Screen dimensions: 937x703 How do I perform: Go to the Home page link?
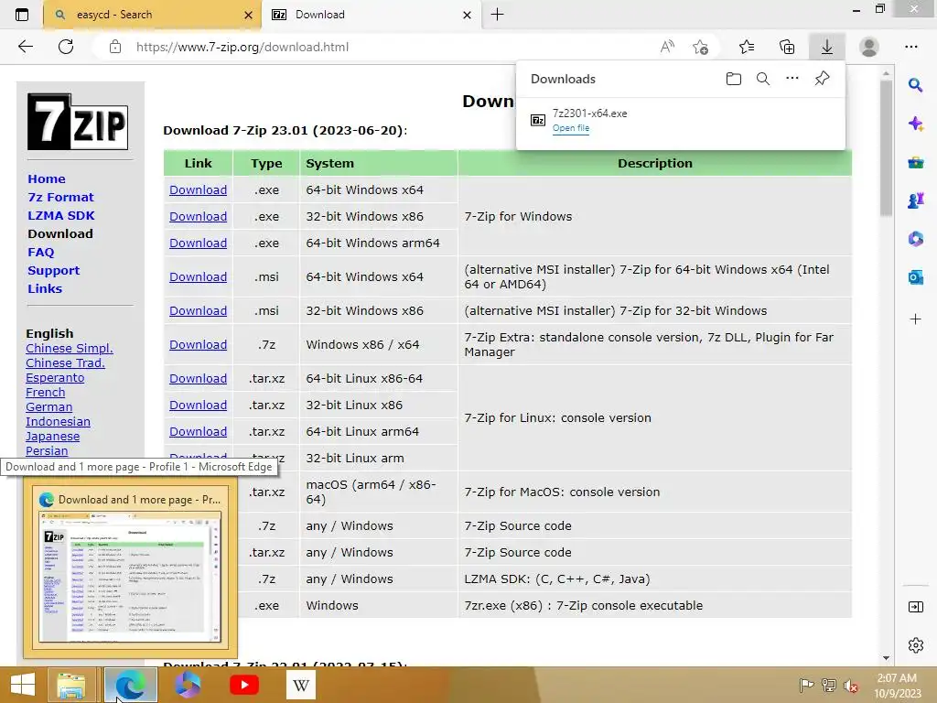[x=47, y=178]
